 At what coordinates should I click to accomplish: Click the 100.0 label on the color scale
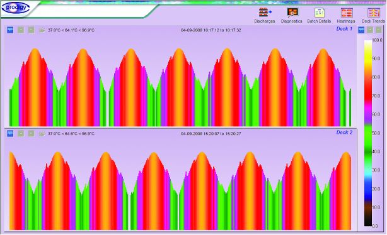(x=377, y=40)
